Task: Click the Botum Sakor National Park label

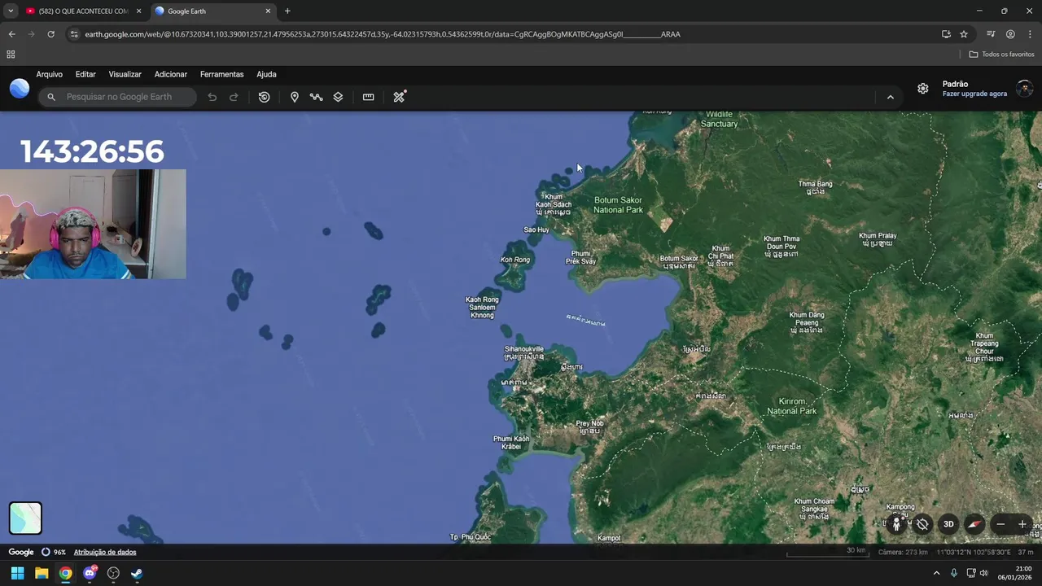Action: tap(618, 205)
